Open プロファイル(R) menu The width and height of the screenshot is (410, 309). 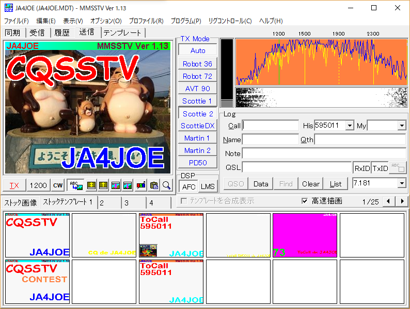[146, 21]
